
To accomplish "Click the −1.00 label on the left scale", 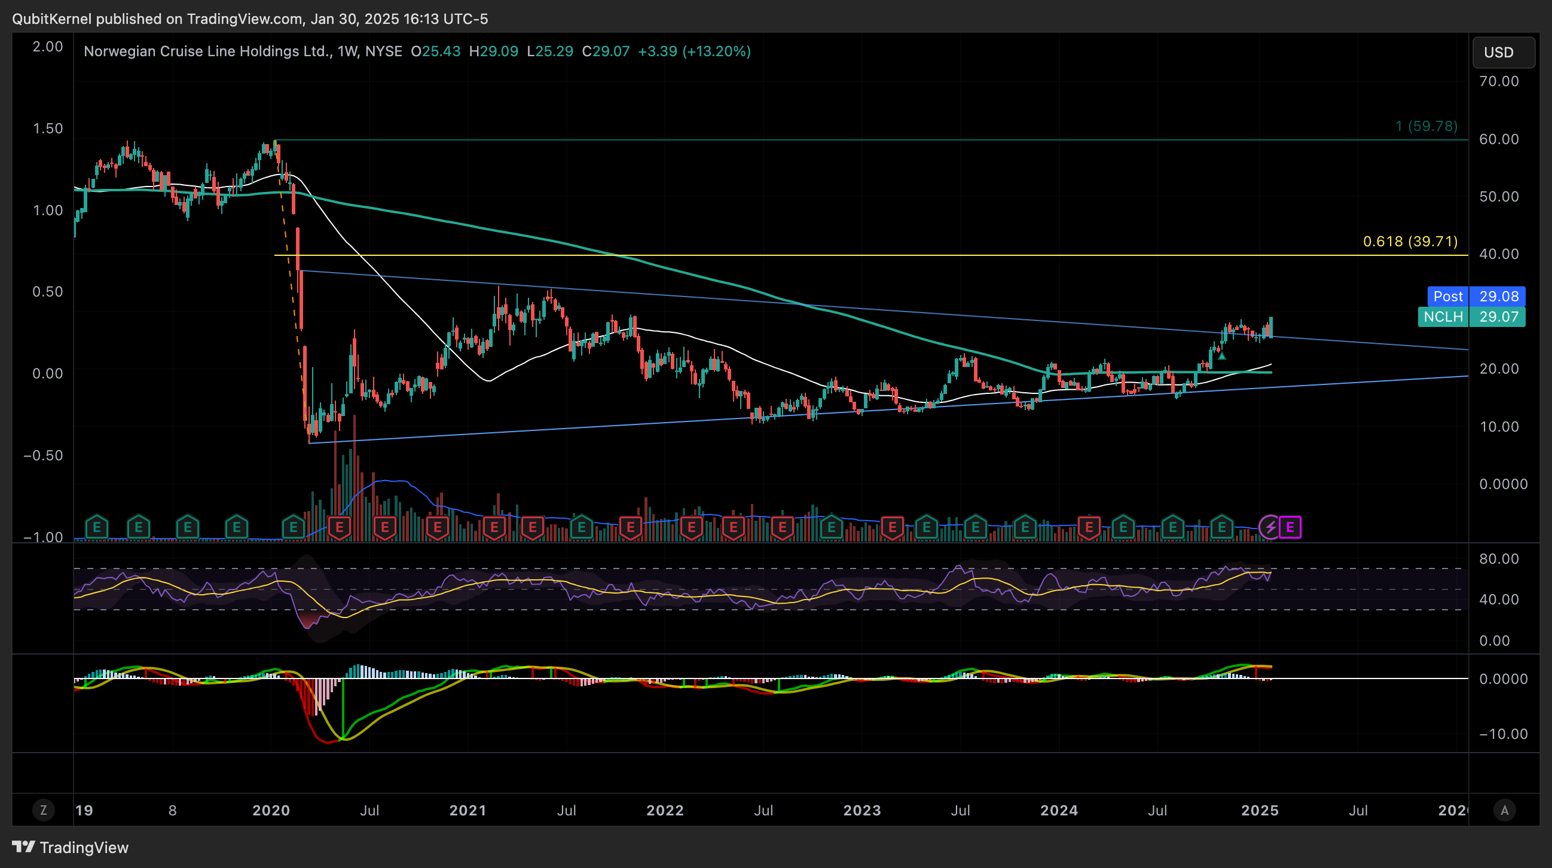I will (43, 537).
